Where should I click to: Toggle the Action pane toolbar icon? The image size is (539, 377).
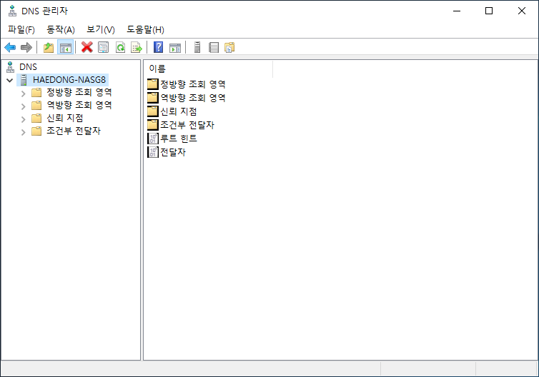(x=175, y=47)
